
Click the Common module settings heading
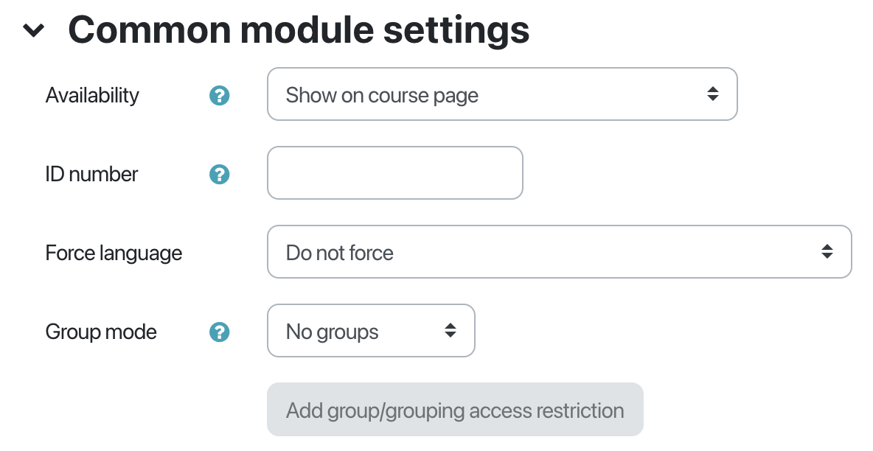299,30
